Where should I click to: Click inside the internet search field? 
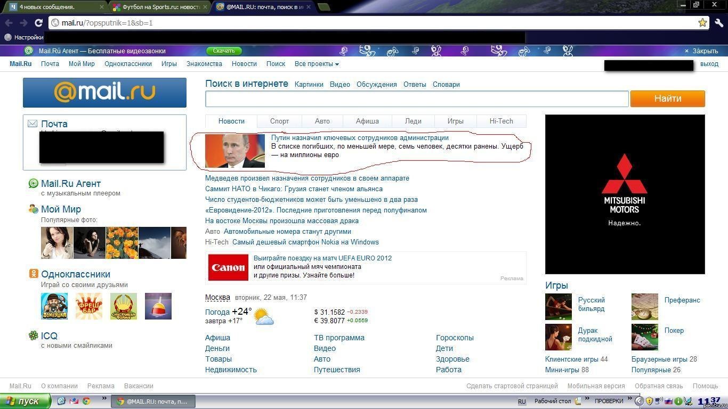[x=417, y=99]
